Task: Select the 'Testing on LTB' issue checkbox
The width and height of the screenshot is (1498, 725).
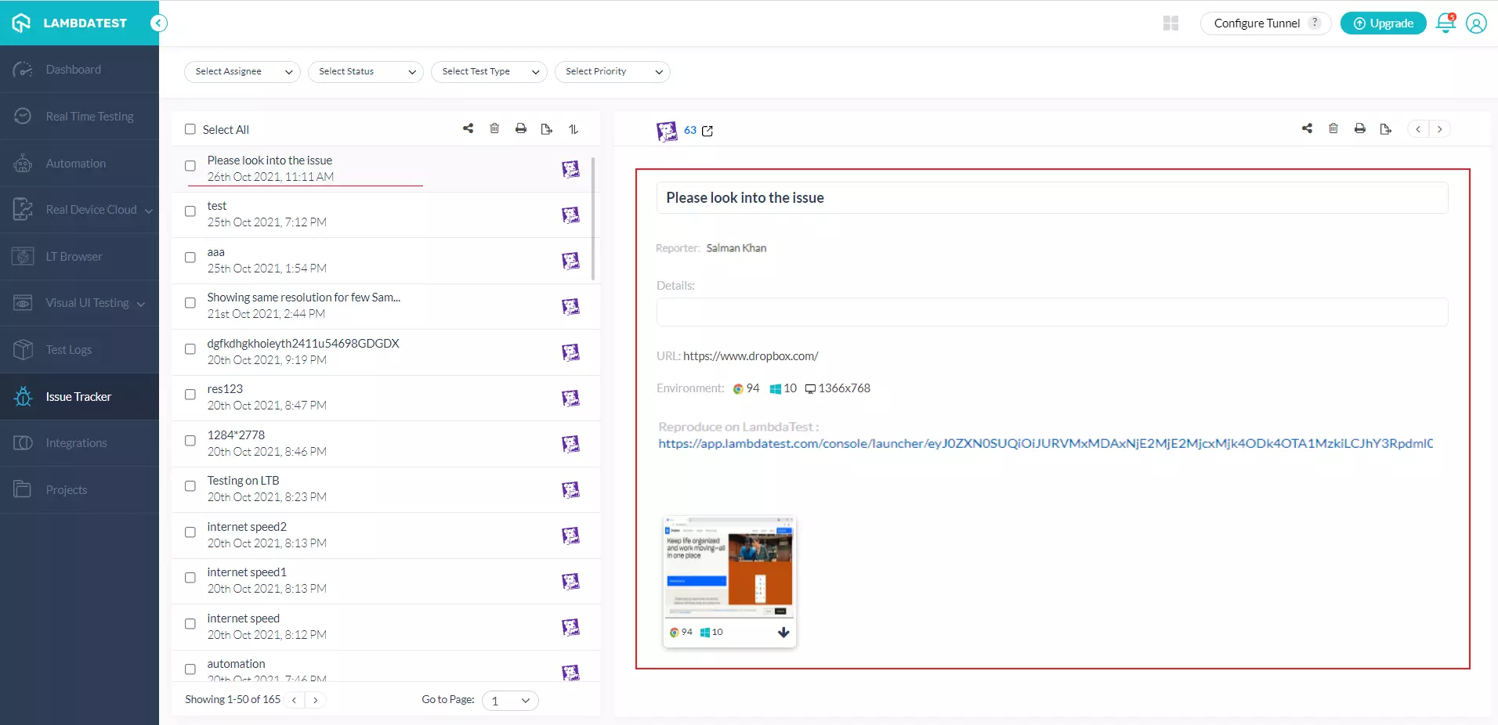Action: pyautogui.click(x=190, y=486)
